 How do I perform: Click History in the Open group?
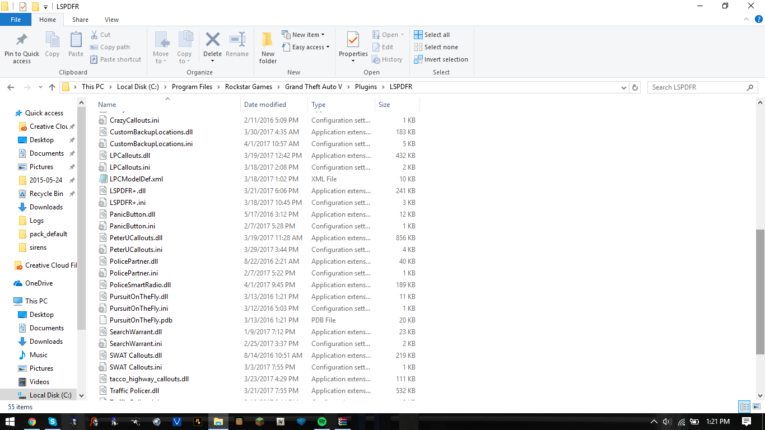point(387,59)
